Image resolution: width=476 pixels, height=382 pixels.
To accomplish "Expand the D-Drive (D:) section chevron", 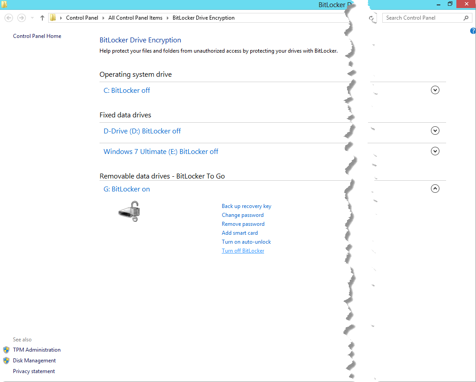I will click(435, 131).
